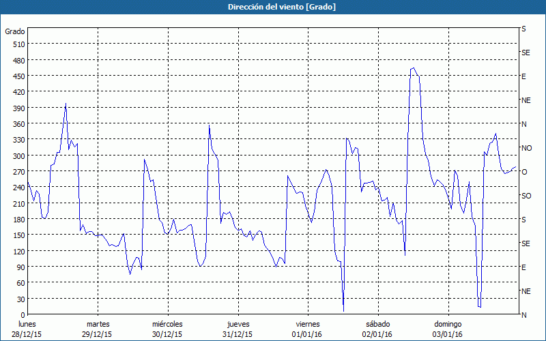Image resolution: width=546 pixels, height=341 pixels.
Task: Select the 'sábado 02/01/16' date label
Action: click(377, 329)
